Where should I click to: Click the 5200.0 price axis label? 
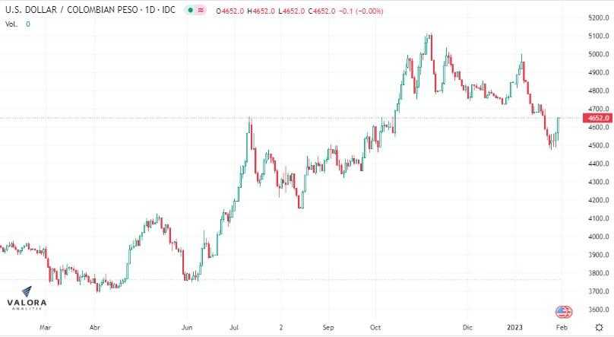[598, 17]
